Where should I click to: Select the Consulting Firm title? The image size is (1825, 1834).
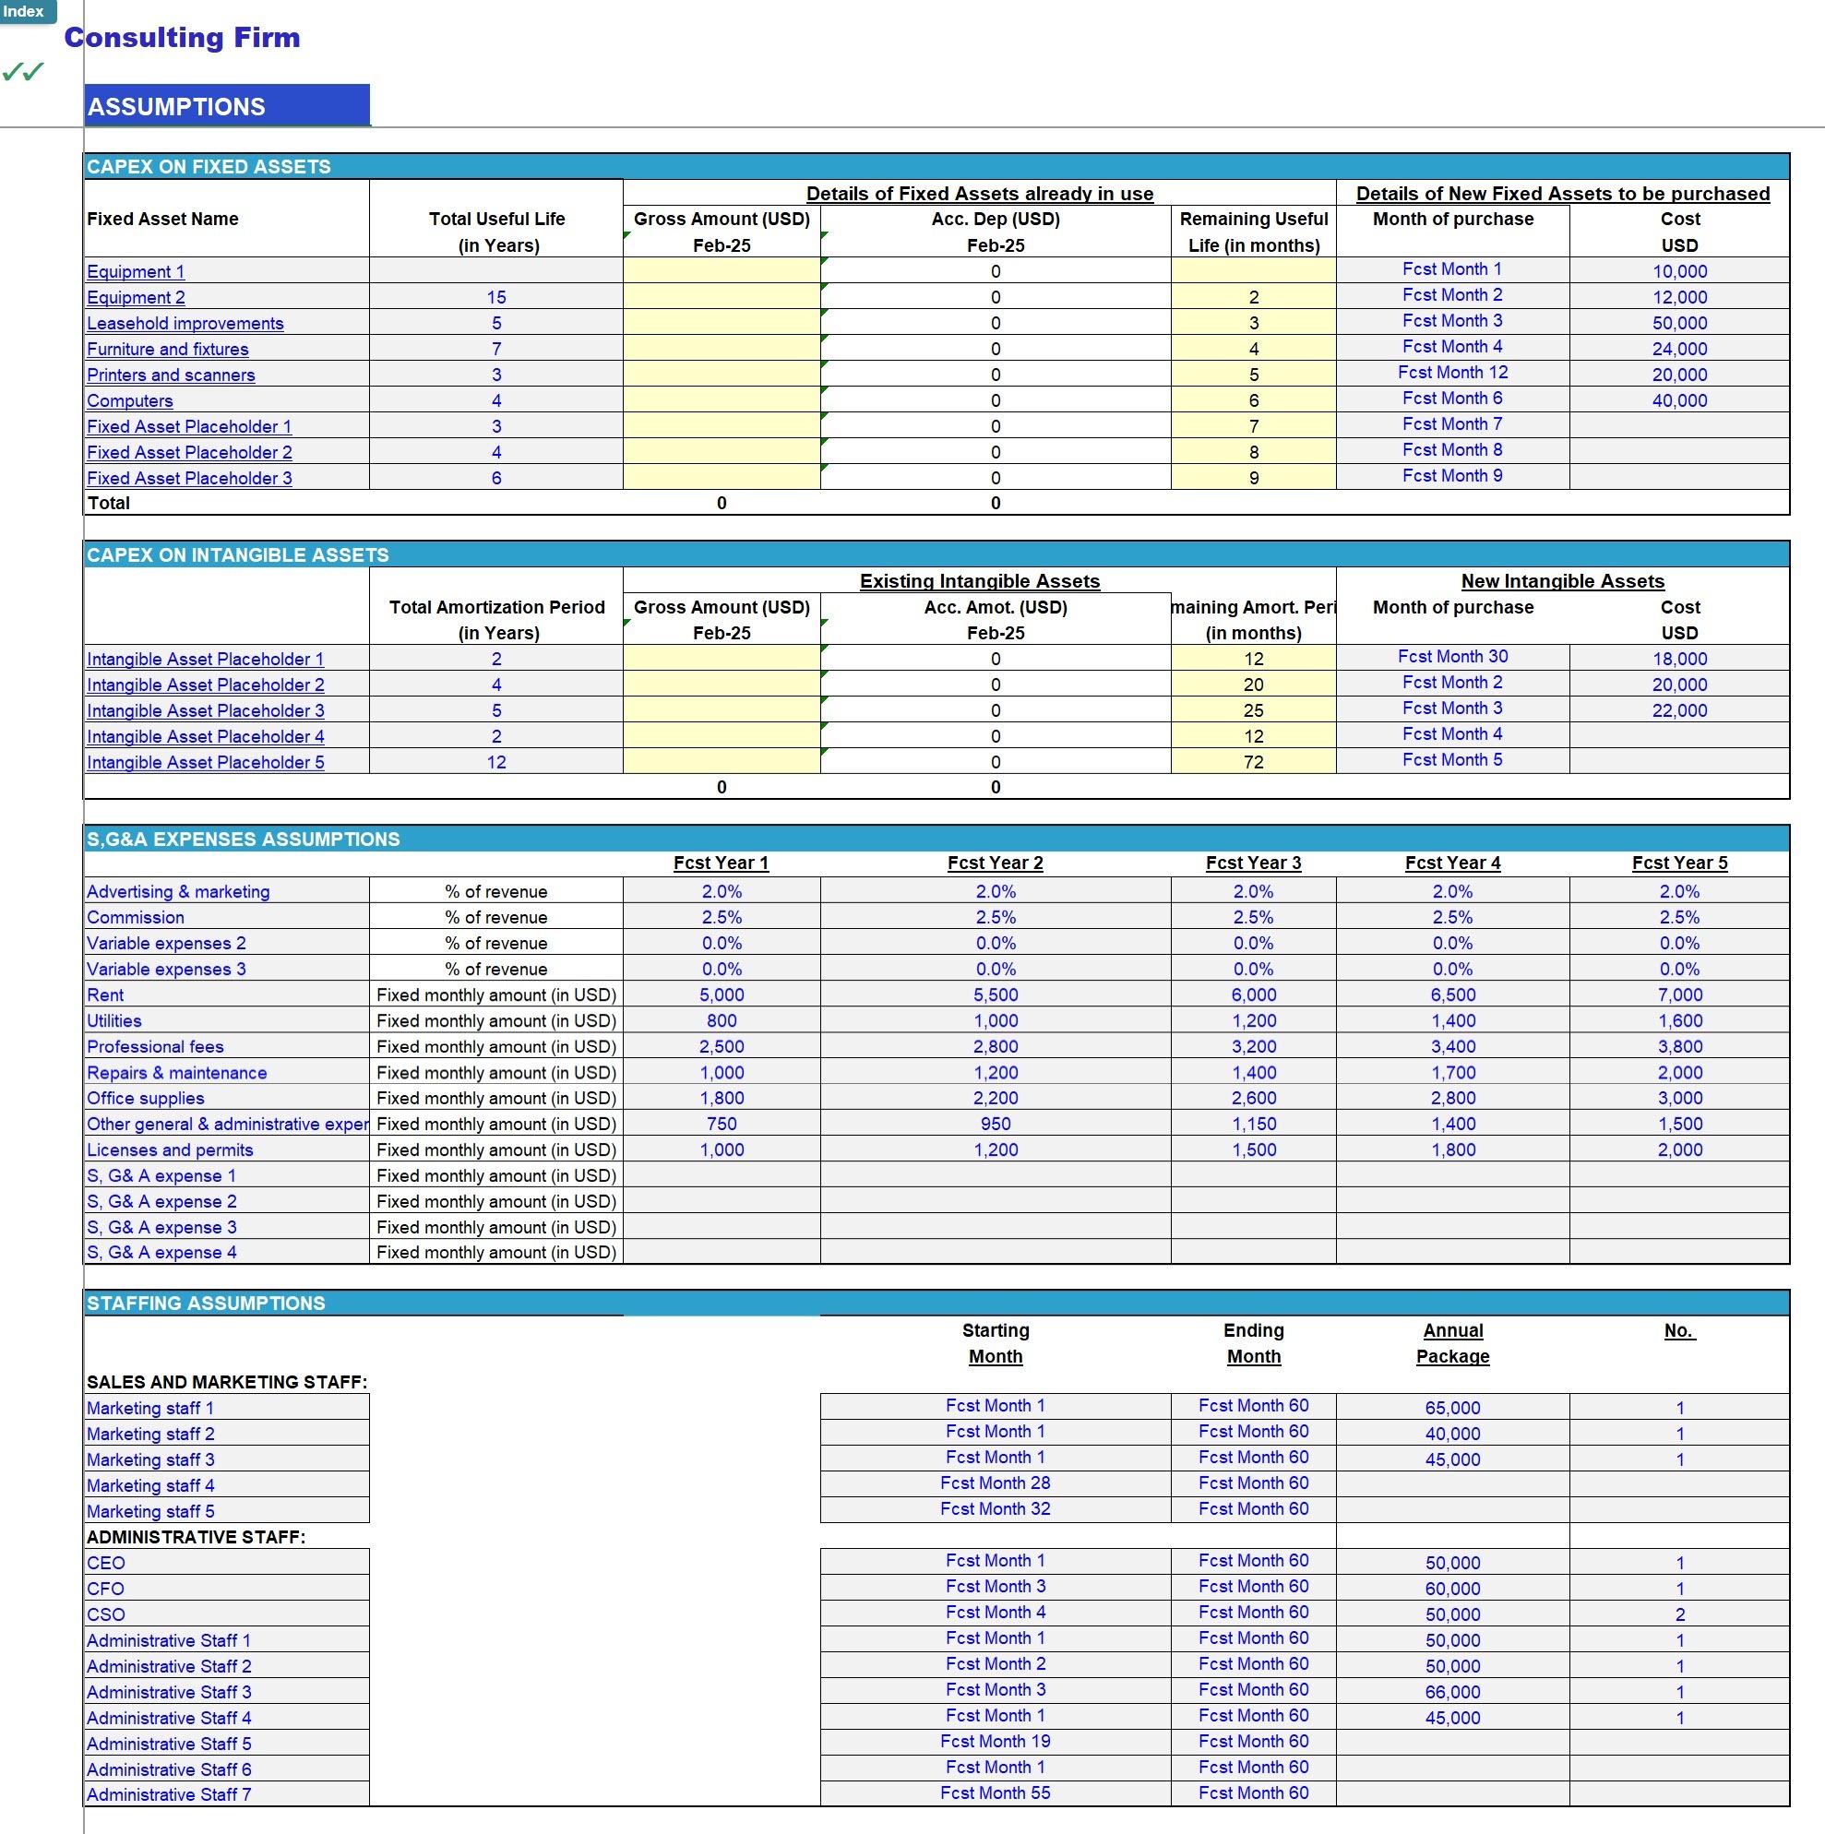(183, 37)
